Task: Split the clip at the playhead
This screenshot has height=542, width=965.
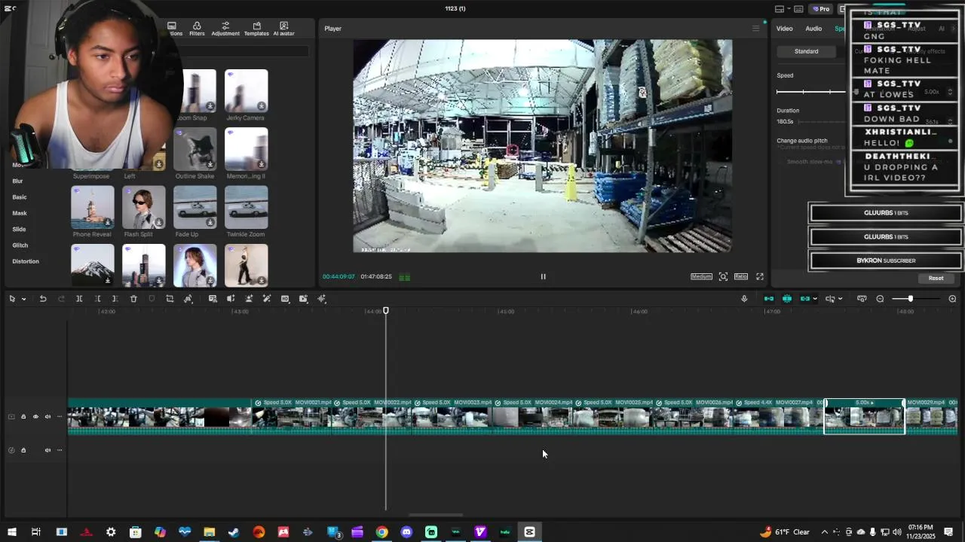Action: 79,299
